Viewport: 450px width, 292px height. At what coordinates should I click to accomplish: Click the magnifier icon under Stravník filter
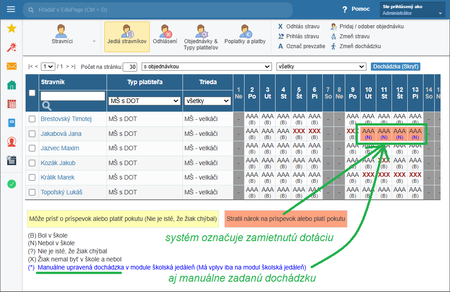tap(46, 106)
